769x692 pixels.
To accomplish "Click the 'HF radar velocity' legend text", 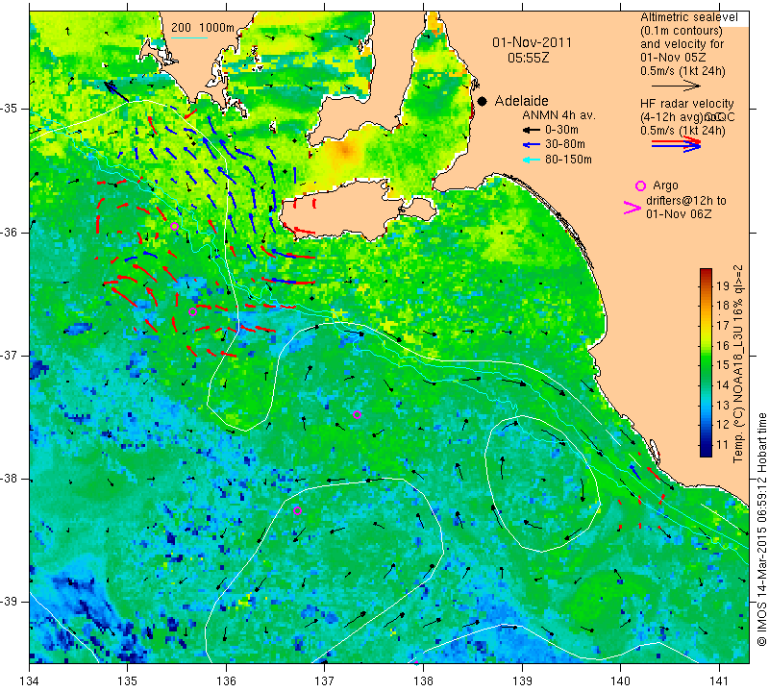I will point(686,104).
